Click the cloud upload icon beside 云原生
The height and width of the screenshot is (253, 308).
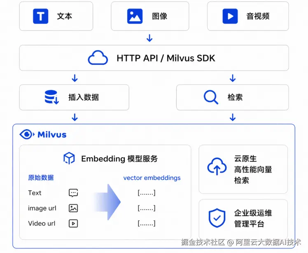(x=217, y=166)
